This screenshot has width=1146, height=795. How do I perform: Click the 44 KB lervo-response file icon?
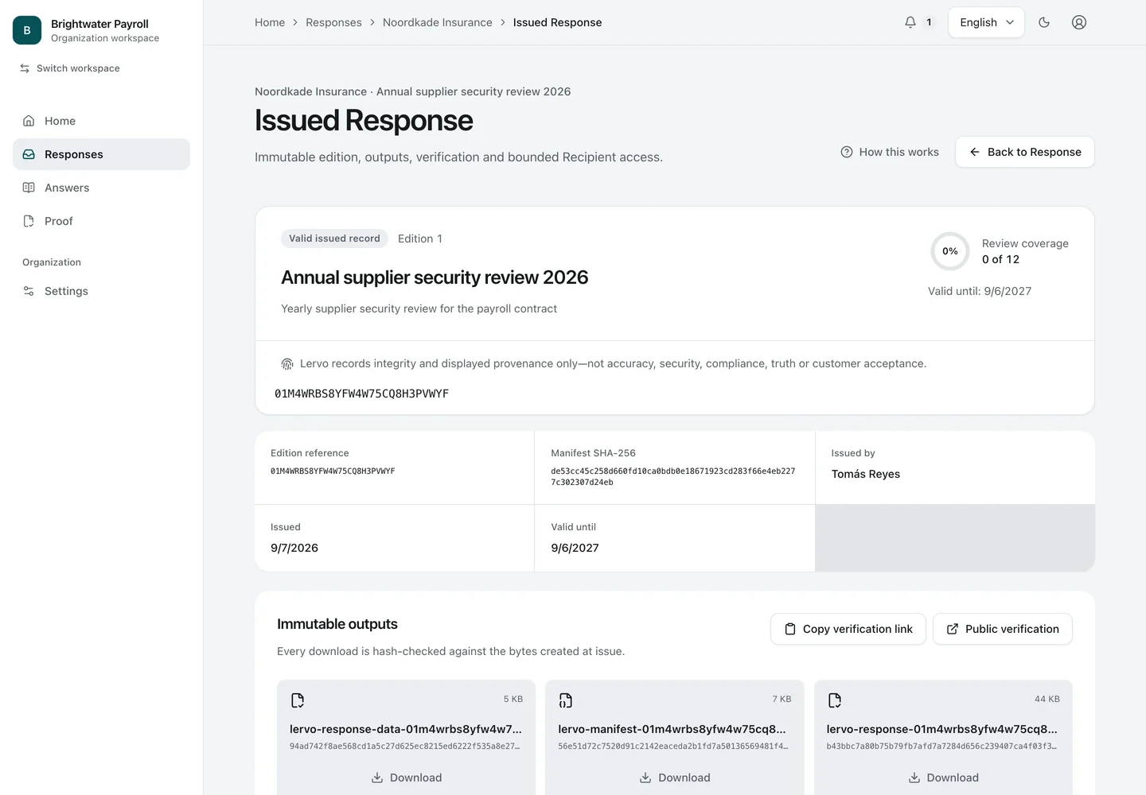(835, 700)
